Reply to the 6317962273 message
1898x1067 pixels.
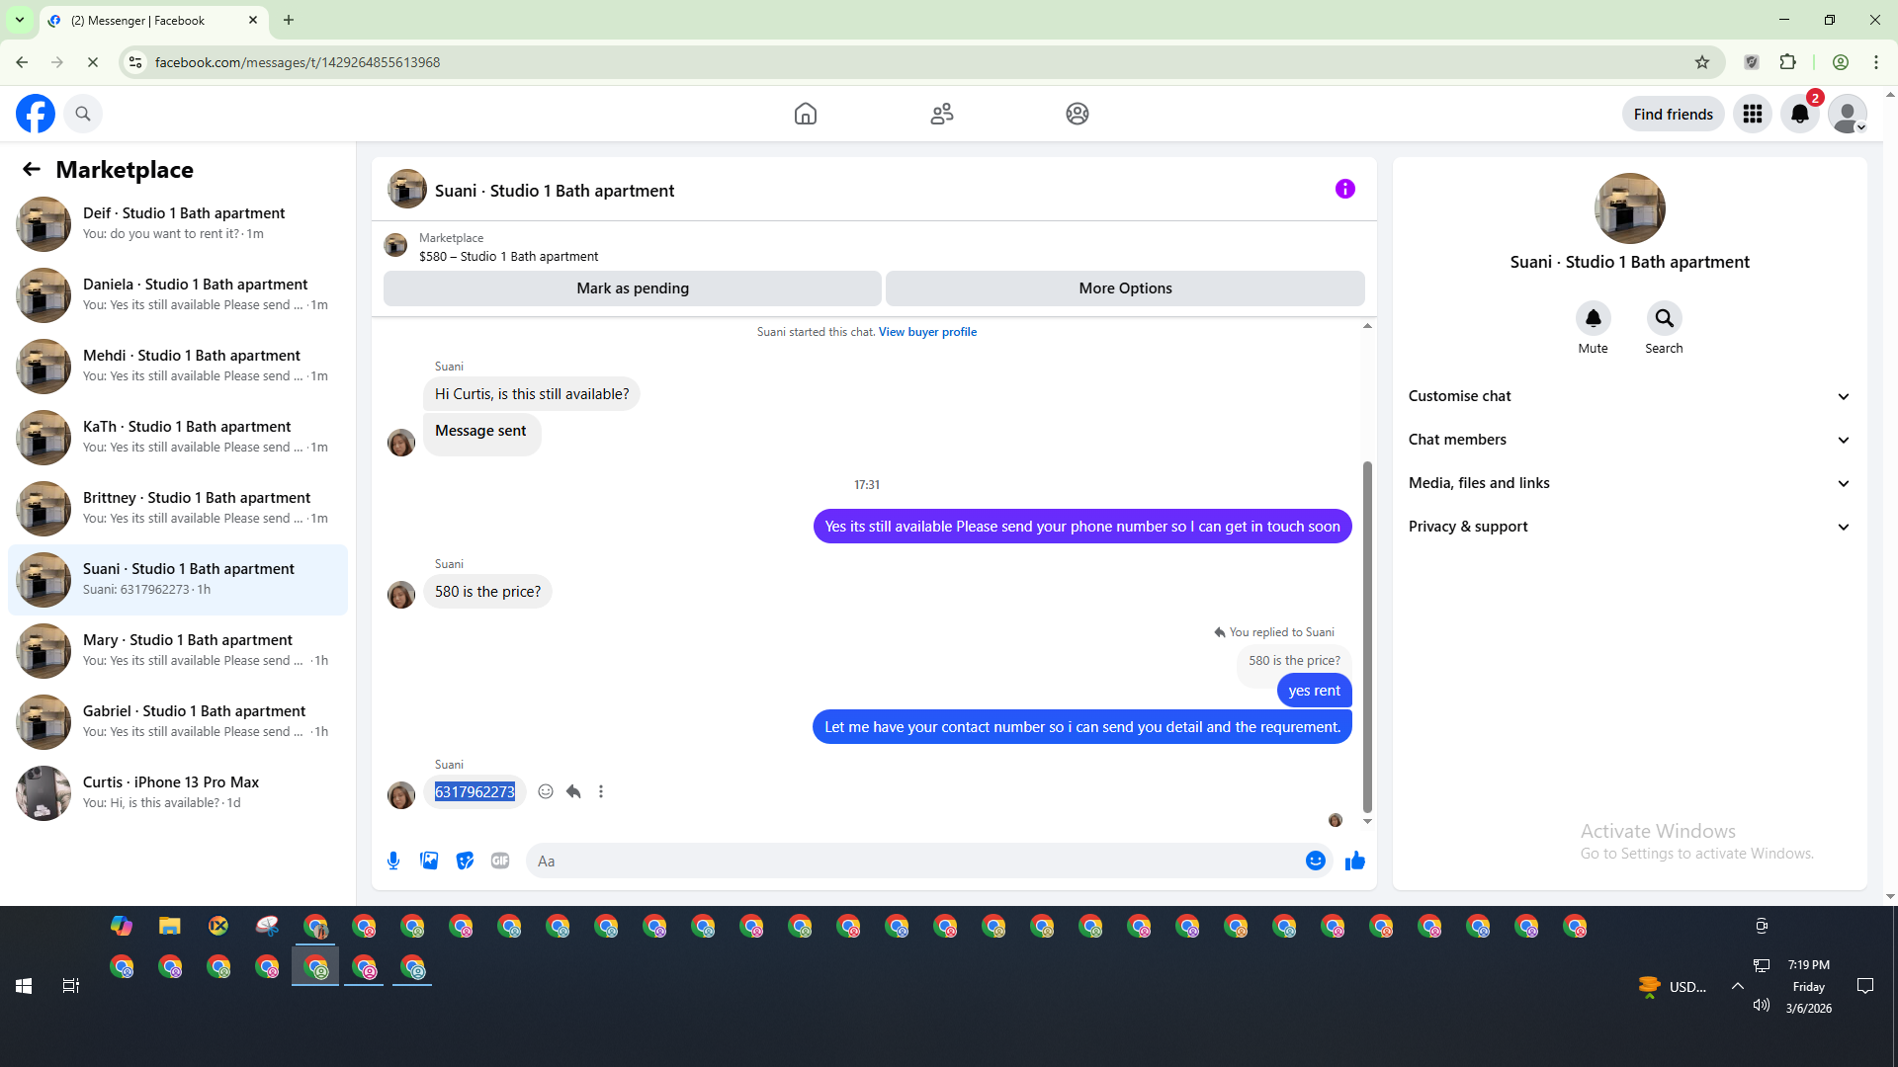(573, 791)
